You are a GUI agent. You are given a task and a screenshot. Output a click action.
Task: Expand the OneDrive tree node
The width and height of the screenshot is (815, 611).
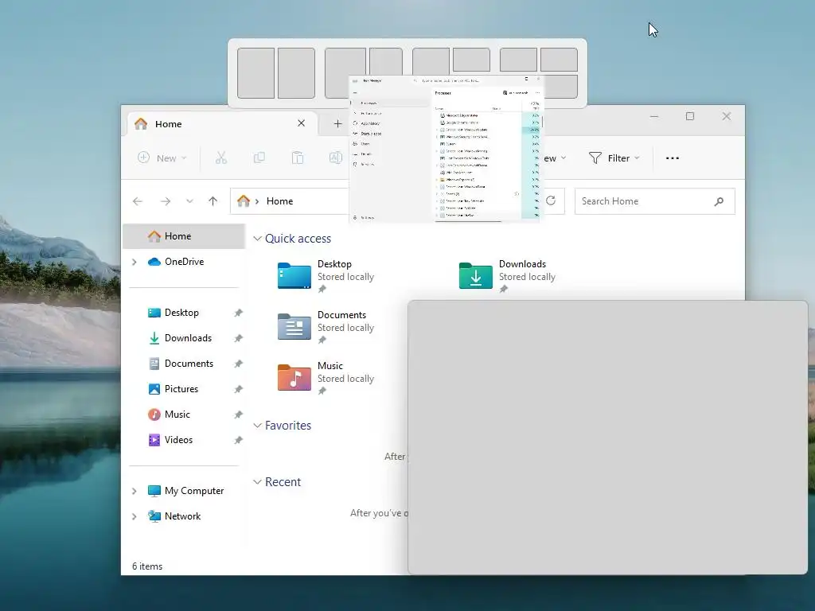[134, 262]
